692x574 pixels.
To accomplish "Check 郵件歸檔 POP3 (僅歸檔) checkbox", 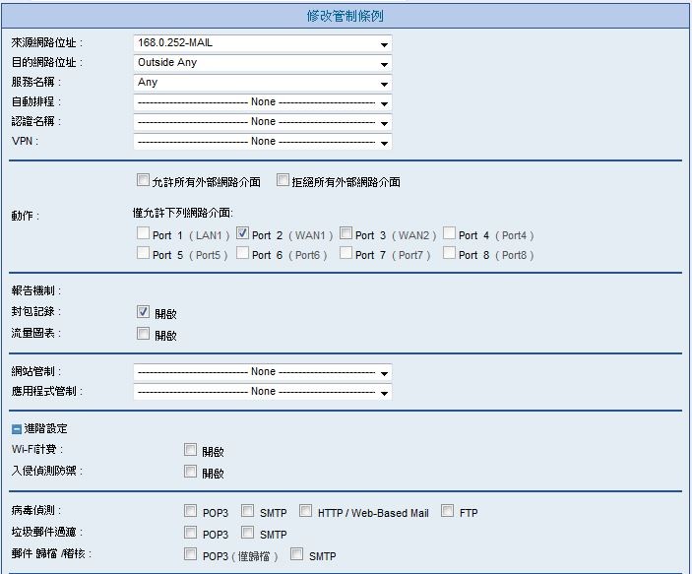I will [190, 553].
